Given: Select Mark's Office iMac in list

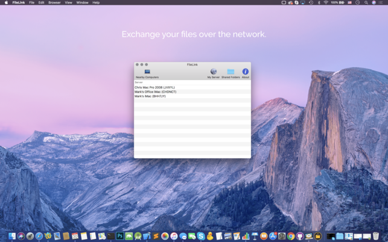Looking at the screenshot, I should (155, 92).
